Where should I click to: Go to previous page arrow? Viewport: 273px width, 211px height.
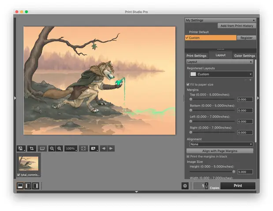pos(104,148)
